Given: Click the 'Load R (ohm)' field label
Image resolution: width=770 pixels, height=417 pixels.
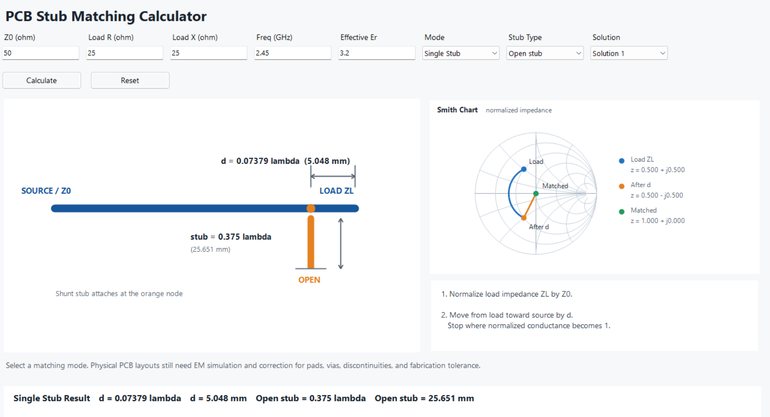Looking at the screenshot, I should pos(111,38).
